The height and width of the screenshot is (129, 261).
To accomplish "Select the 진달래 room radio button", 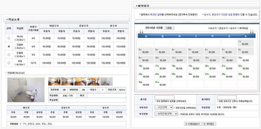I will [x=9, y=46].
